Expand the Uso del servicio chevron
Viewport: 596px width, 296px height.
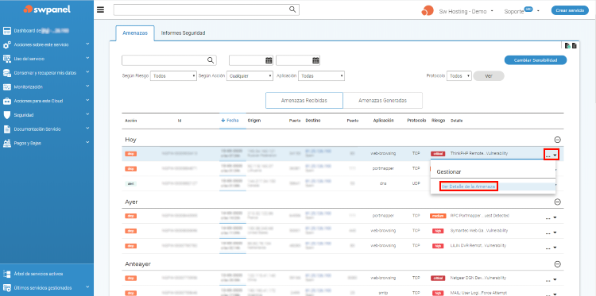click(87, 58)
